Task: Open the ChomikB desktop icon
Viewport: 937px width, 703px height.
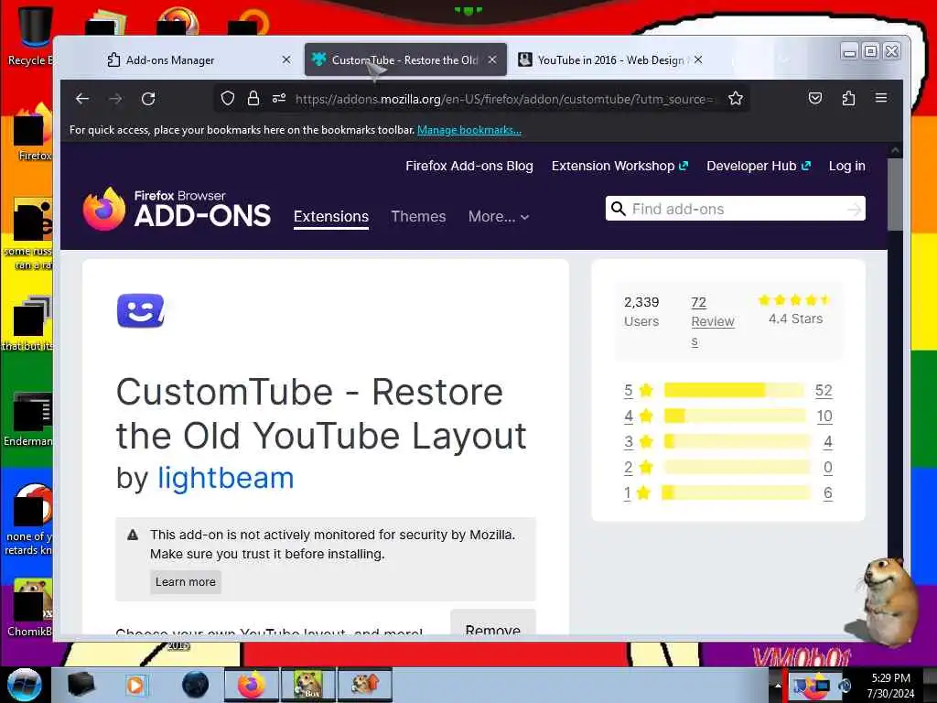Action: (x=30, y=608)
